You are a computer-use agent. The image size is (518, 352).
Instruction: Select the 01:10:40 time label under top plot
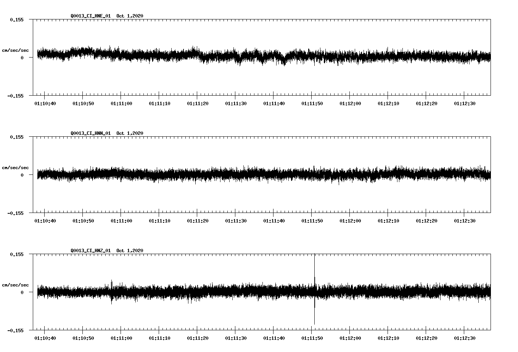click(45, 103)
